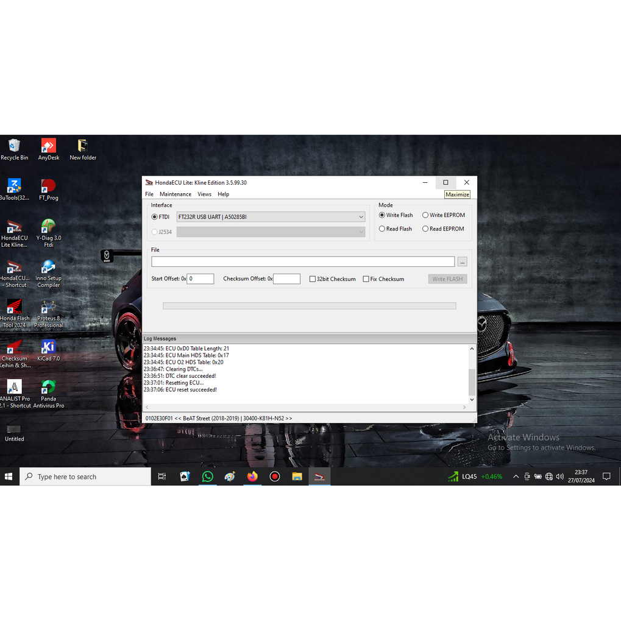Screen dimensions: 621x621
Task: Open Windows Start menu
Action: [9, 477]
